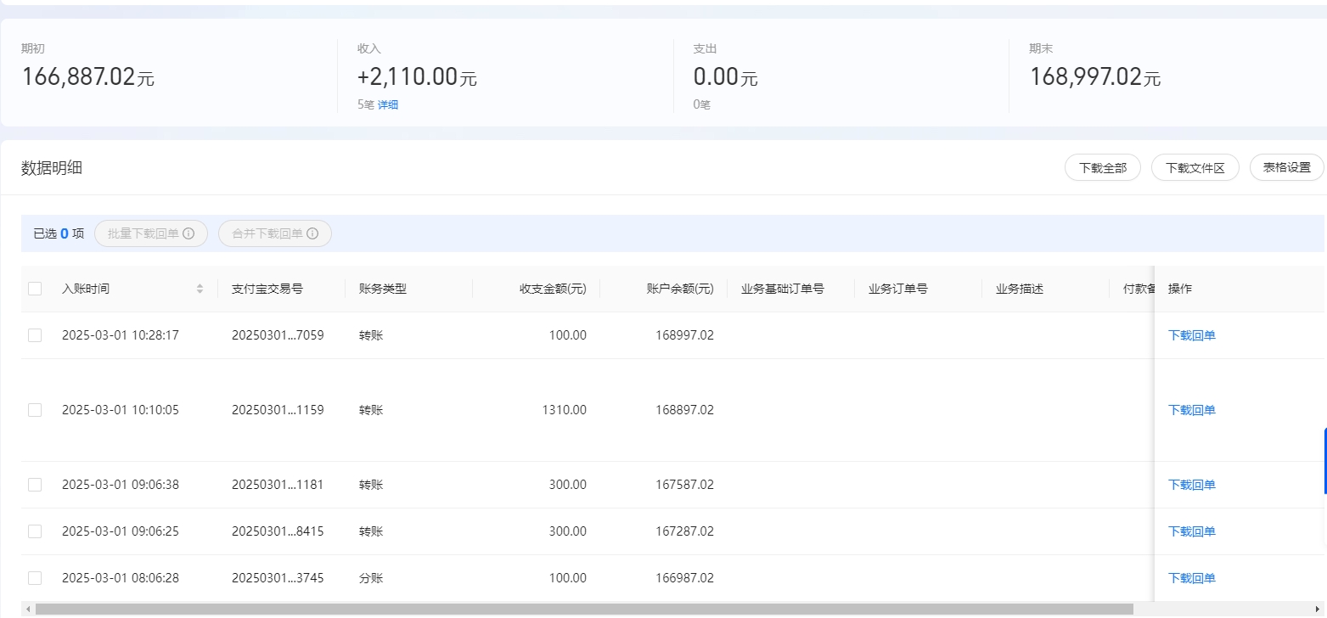Screen dimensions: 1327x618
Task: Click the 1310.00 amount cell
Action: [x=564, y=410]
